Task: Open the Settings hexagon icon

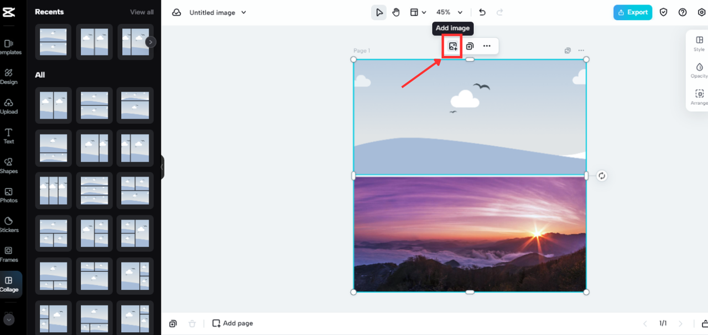Action: pyautogui.click(x=701, y=12)
